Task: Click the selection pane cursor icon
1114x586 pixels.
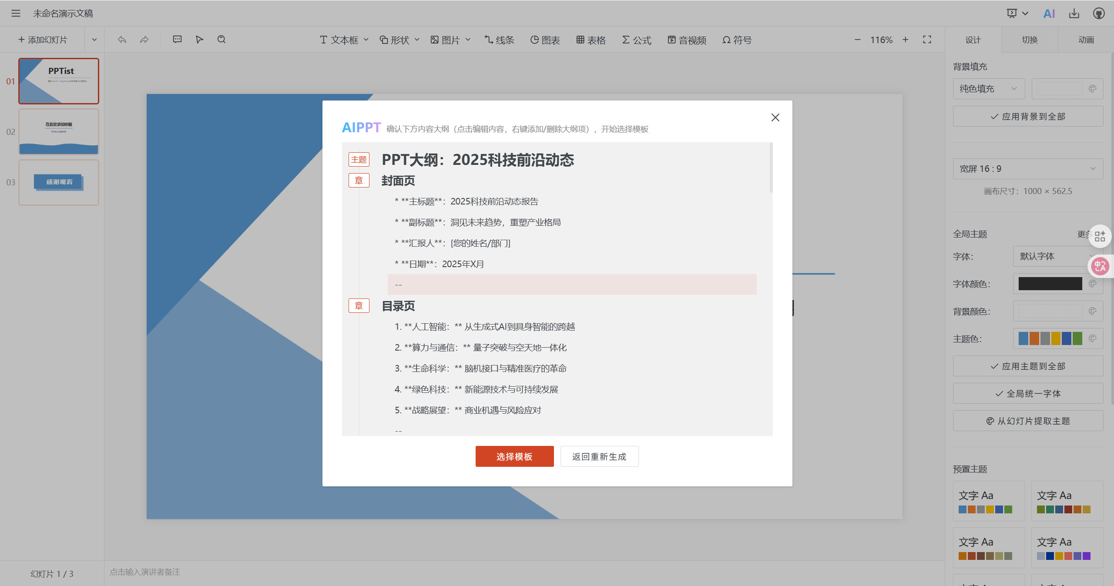Action: pyautogui.click(x=199, y=40)
